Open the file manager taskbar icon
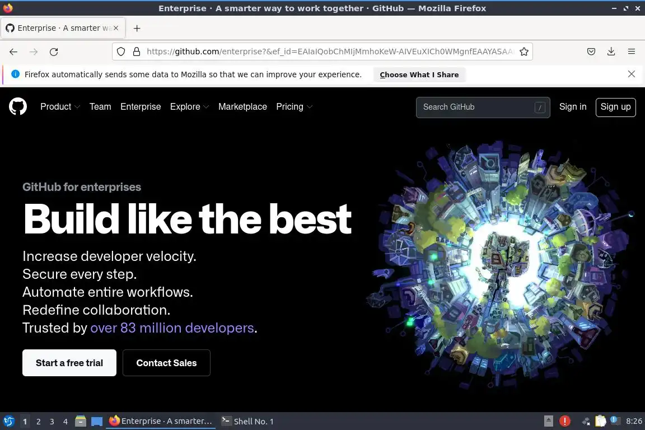This screenshot has height=430, width=645. pos(81,421)
